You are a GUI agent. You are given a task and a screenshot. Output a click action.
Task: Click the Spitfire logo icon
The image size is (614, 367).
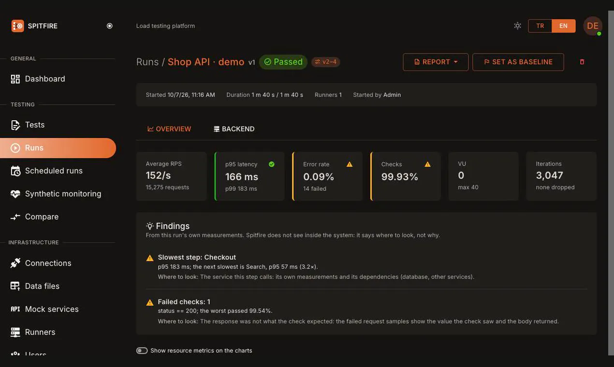point(17,26)
